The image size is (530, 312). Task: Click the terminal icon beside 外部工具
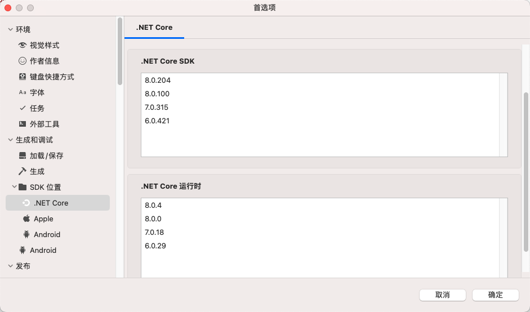23,124
